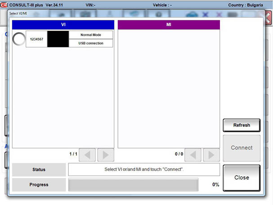The height and width of the screenshot is (205, 273).
Task: Select the VI device circle indicator
Action: point(19,39)
